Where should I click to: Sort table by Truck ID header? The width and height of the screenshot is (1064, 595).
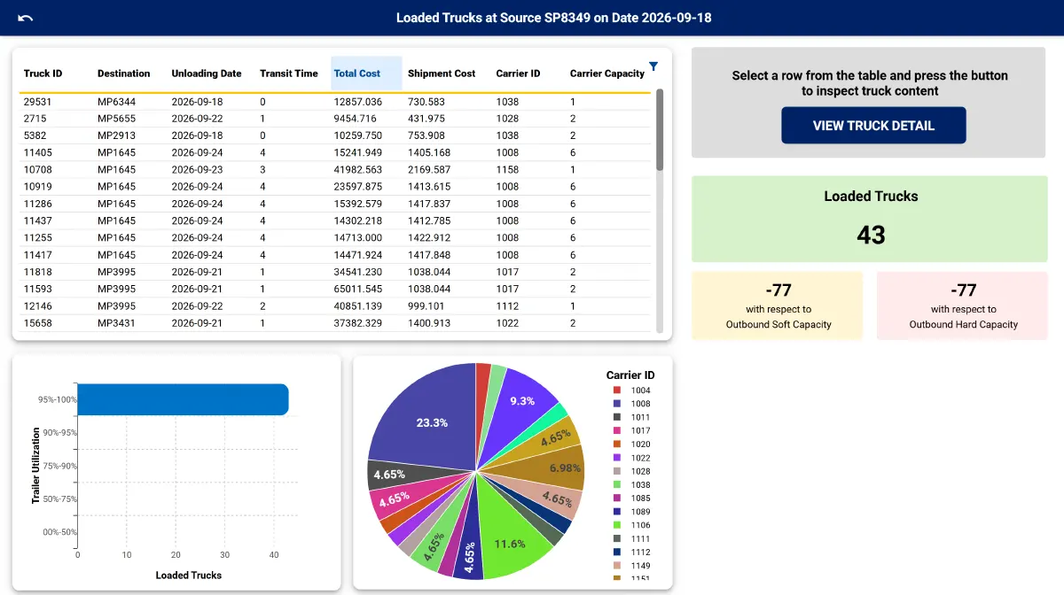coord(43,73)
